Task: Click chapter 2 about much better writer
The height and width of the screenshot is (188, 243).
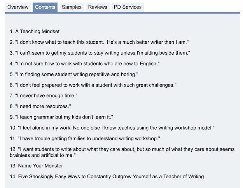Action: (x=99, y=42)
